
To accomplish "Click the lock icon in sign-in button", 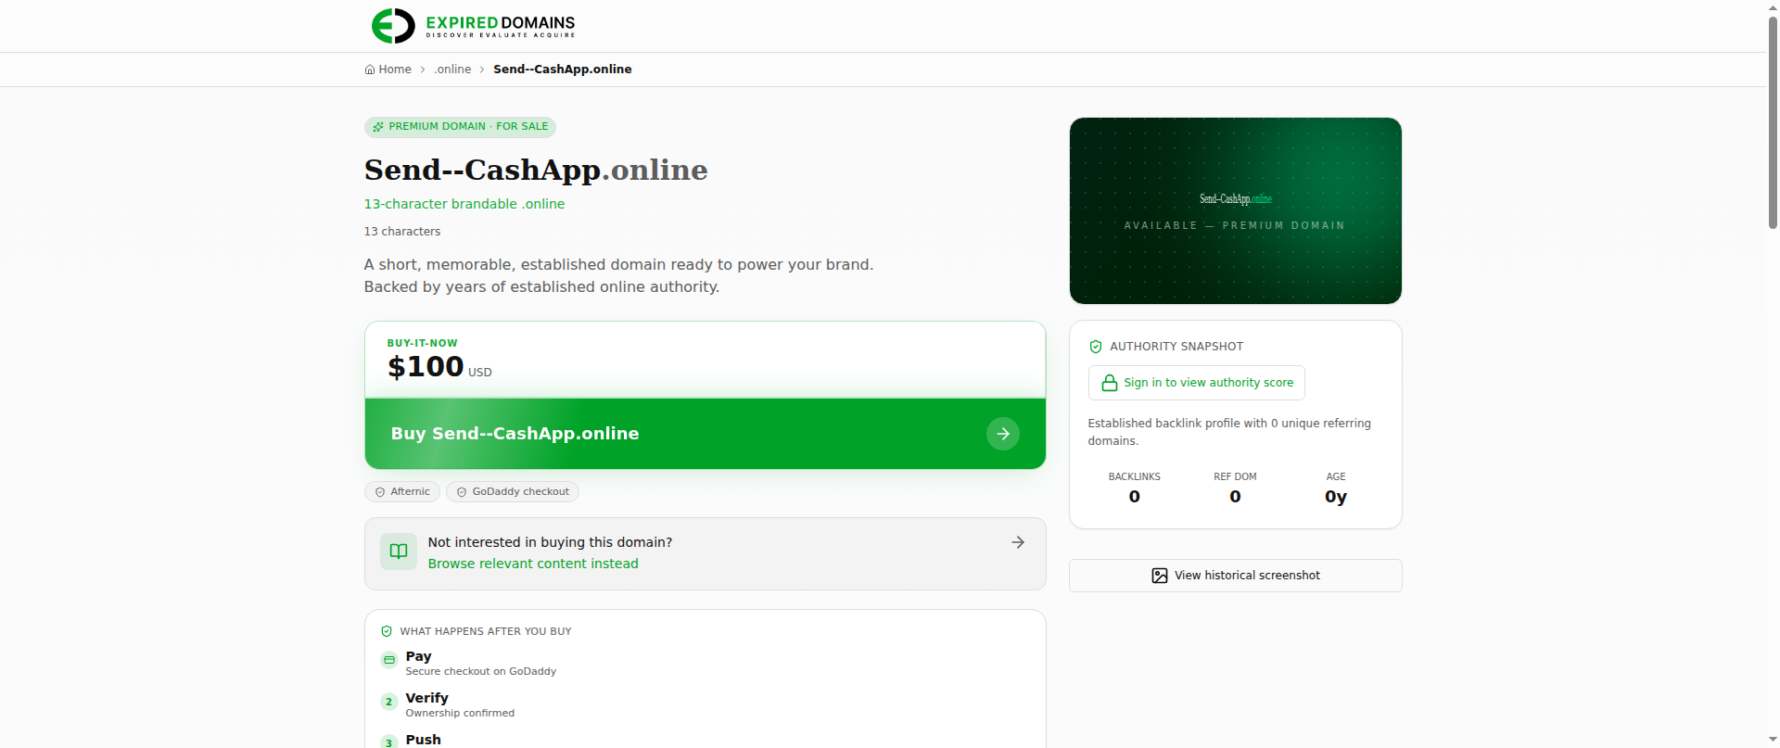I will click(x=1109, y=383).
